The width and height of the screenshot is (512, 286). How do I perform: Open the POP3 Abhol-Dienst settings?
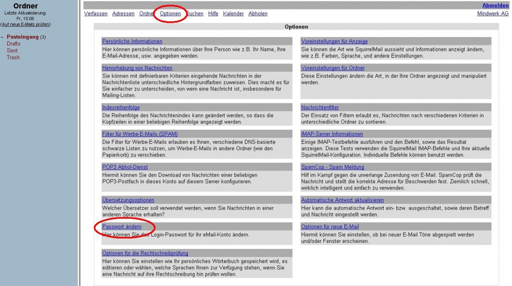pyautogui.click(x=125, y=167)
